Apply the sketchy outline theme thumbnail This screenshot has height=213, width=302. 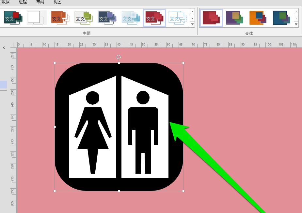[x=178, y=18]
